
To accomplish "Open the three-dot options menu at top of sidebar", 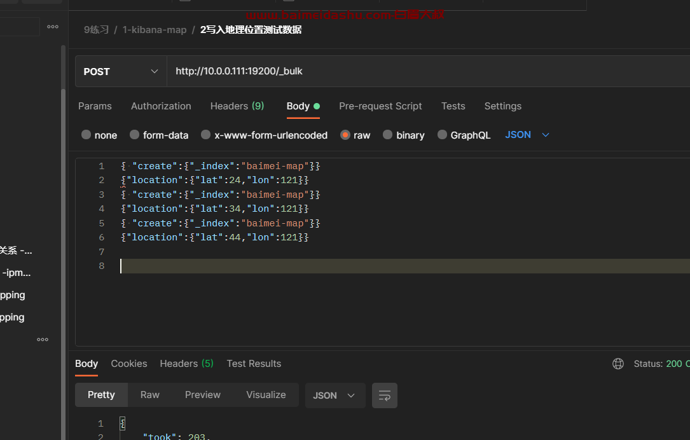I will tap(53, 27).
